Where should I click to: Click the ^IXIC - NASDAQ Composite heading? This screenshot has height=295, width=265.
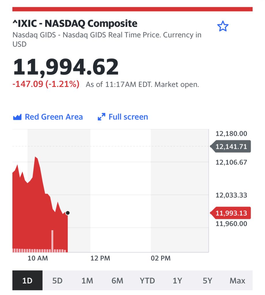coord(75,24)
